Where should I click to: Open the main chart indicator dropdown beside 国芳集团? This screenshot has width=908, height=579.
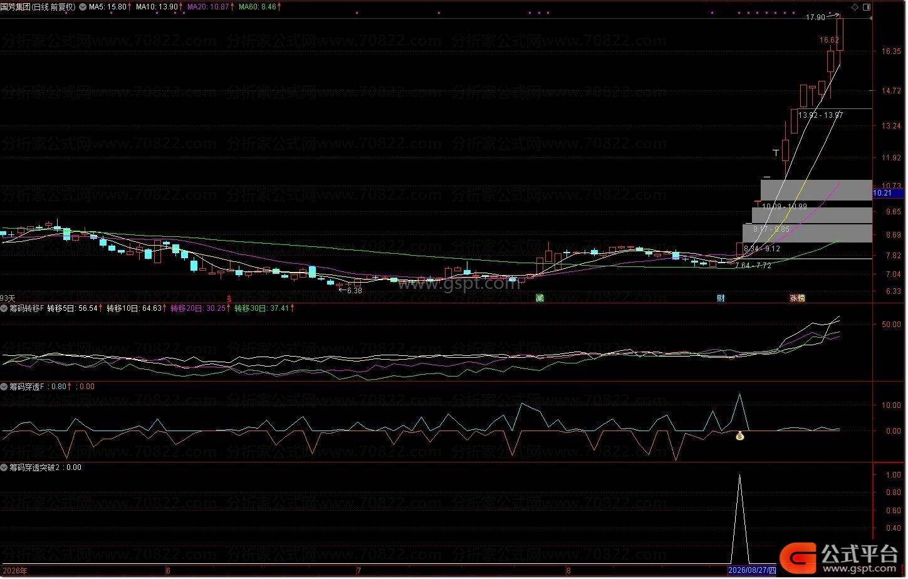(x=83, y=7)
